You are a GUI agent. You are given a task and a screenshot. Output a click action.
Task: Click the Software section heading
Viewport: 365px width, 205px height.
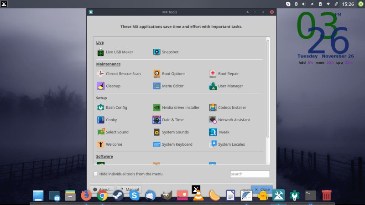tap(104, 156)
